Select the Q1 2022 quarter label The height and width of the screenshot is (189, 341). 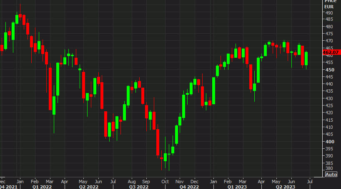point(42,187)
